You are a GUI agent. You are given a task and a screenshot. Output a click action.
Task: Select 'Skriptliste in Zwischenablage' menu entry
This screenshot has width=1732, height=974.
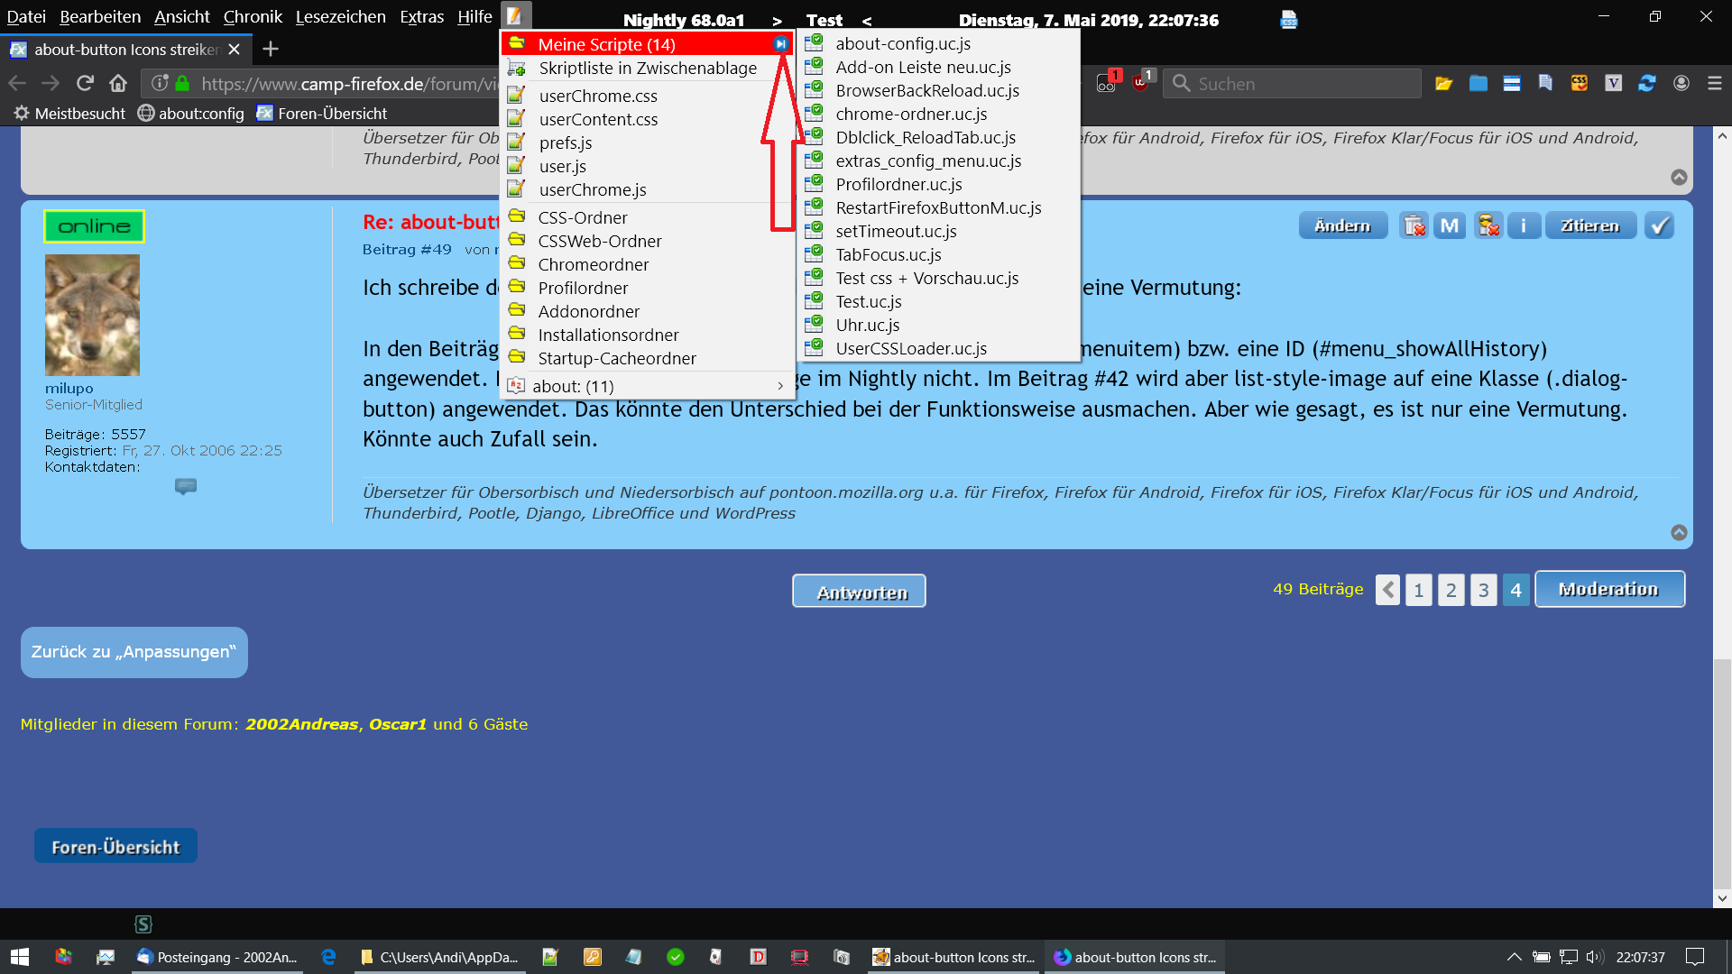click(x=647, y=69)
